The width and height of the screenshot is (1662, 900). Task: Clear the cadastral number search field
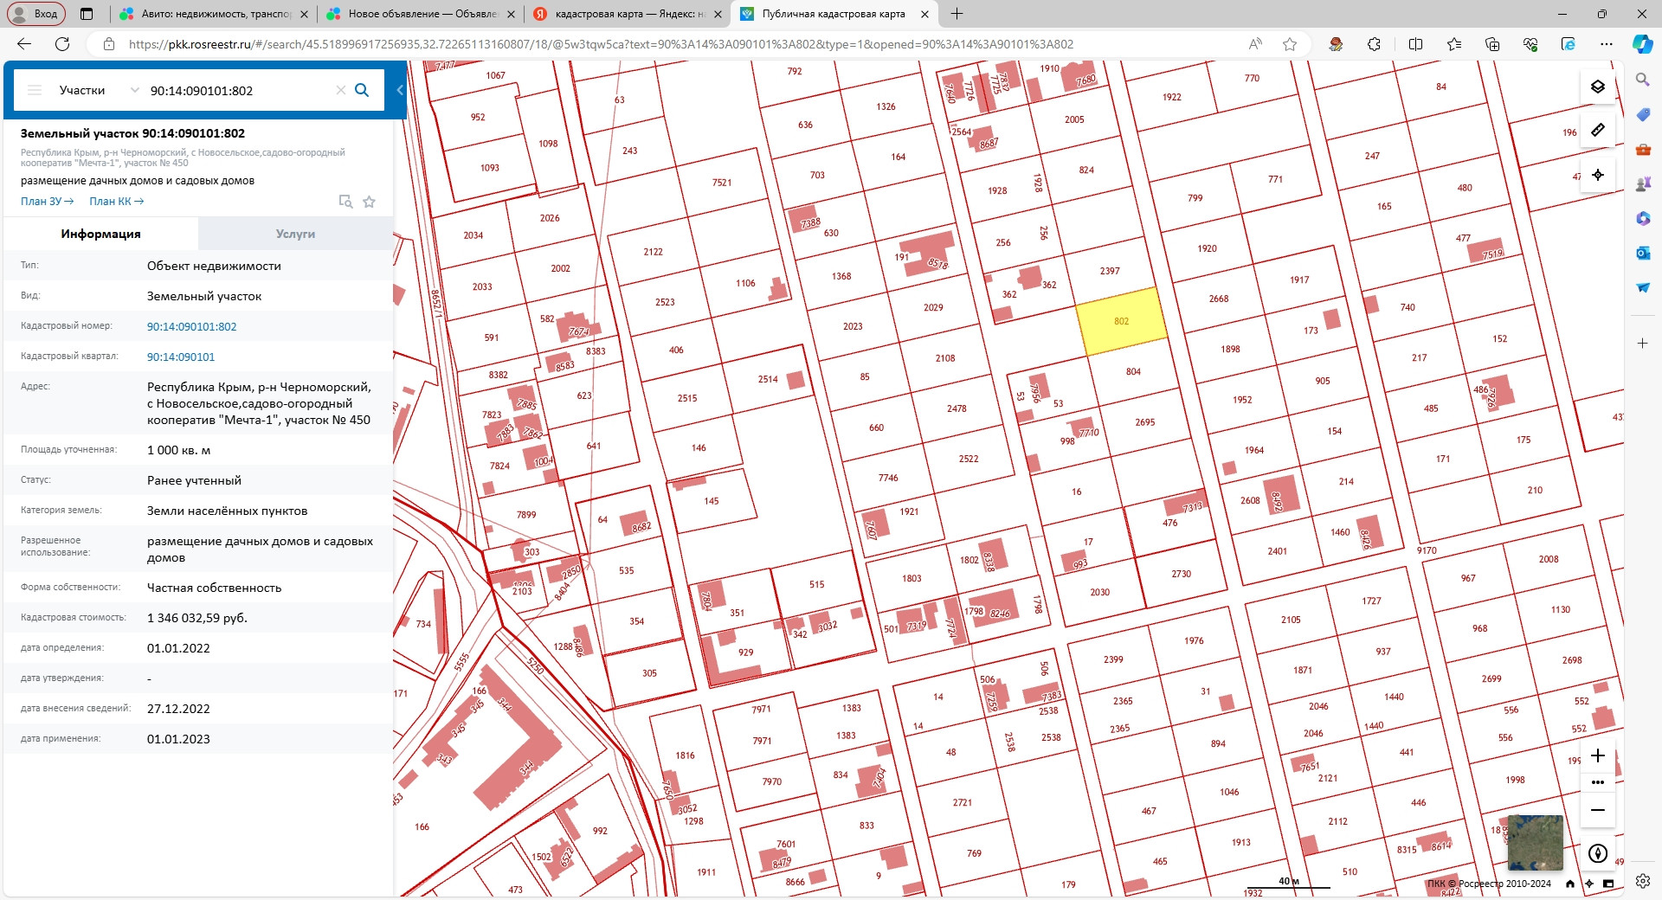coord(340,90)
